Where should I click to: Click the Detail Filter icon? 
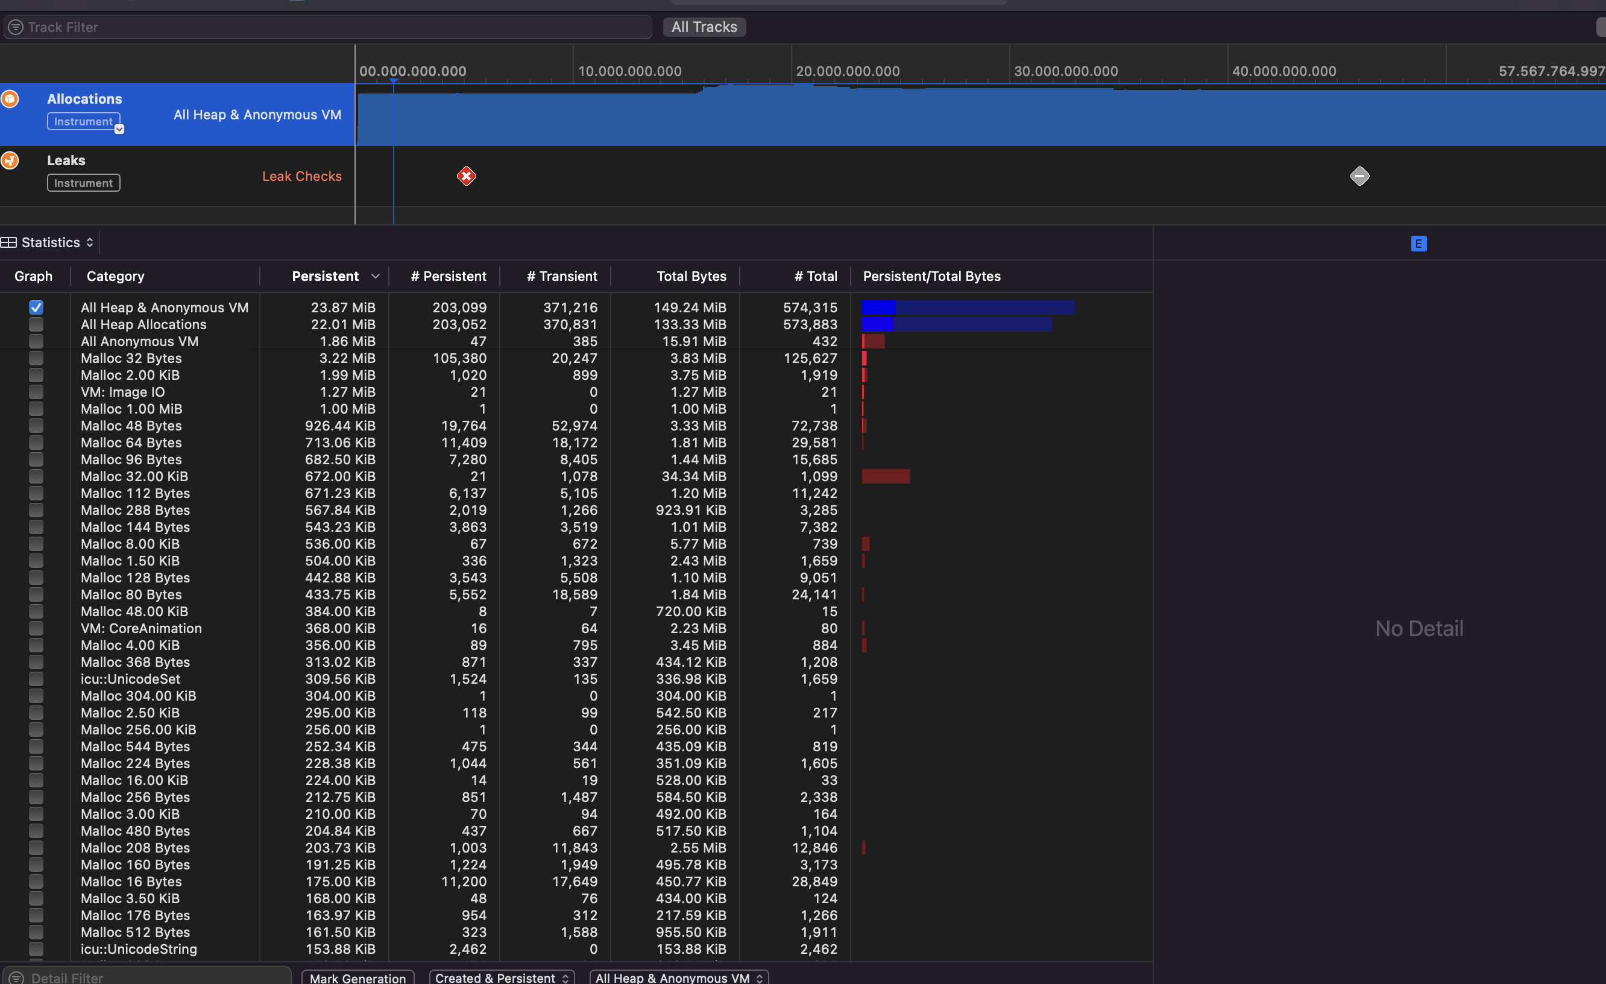click(16, 977)
